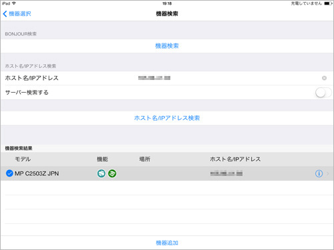Expand MP C2503Z row via chevron
Image resolution: width=334 pixels, height=250 pixels.
pos(327,173)
